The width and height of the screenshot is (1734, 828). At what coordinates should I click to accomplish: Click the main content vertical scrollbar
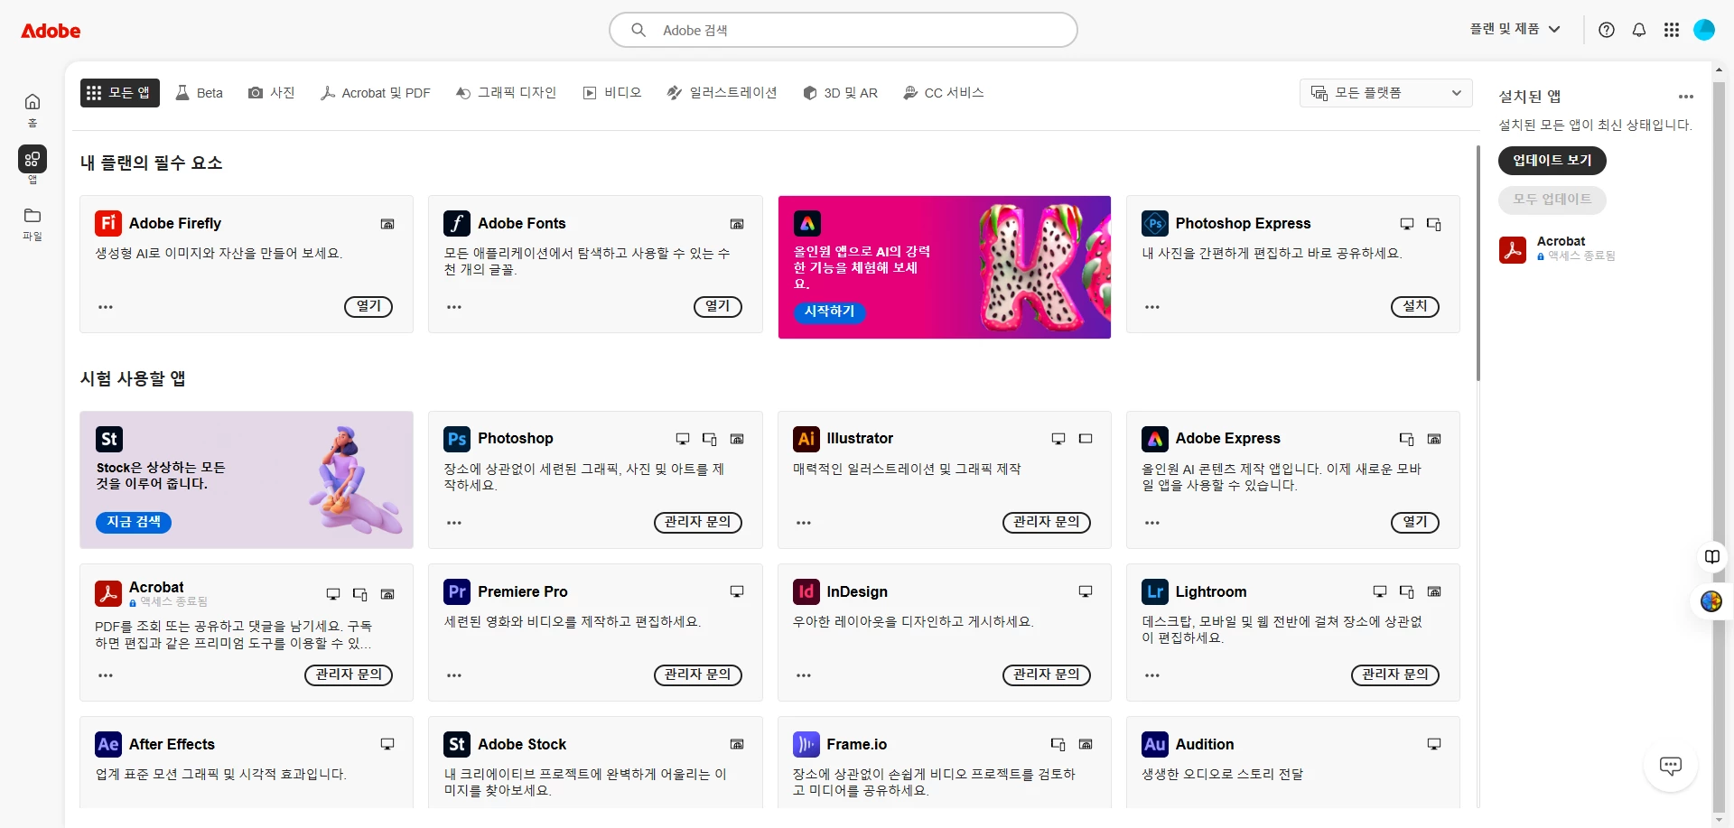pyautogui.click(x=1478, y=263)
